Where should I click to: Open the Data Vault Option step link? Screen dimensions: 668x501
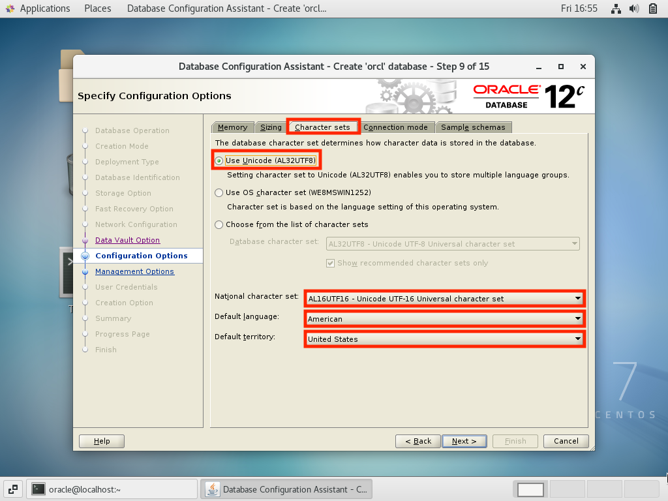pos(127,240)
